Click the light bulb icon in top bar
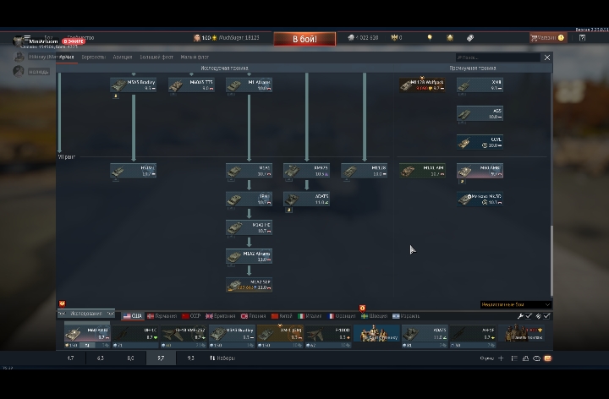The image size is (609, 399). click(x=430, y=38)
